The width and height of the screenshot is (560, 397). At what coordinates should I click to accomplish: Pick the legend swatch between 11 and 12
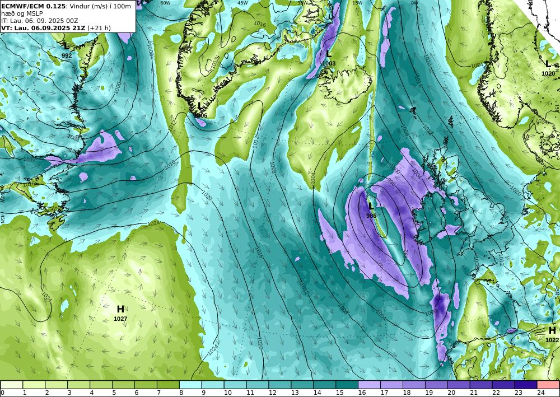pos(257,385)
